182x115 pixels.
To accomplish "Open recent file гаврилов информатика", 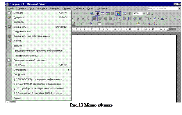I will click(39, 79).
